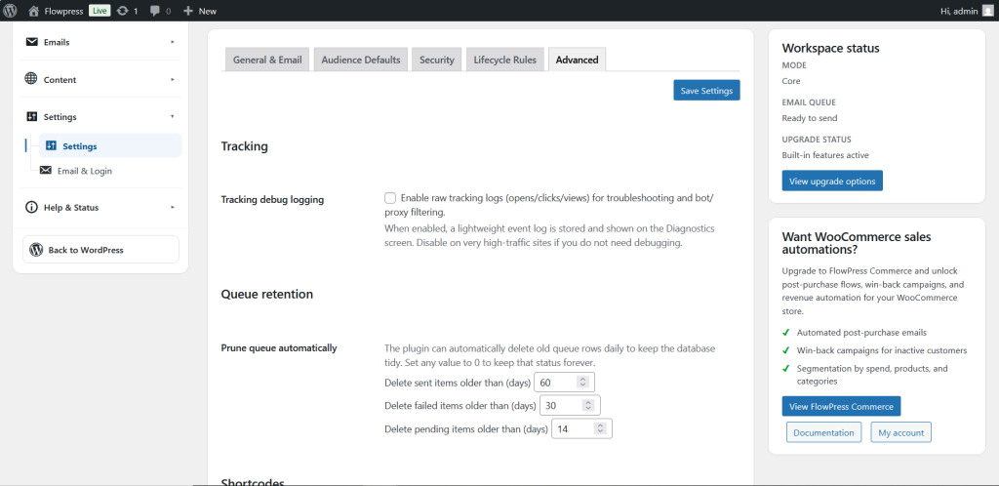The height and width of the screenshot is (486, 999).
Task: Click the sent items days input field
Action: pyautogui.click(x=564, y=383)
